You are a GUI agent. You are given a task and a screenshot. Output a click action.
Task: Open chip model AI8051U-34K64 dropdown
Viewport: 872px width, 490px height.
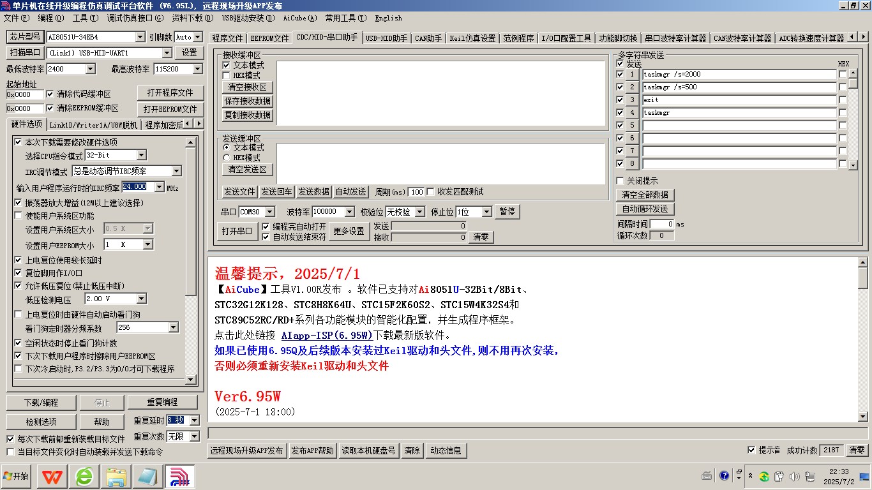140,37
